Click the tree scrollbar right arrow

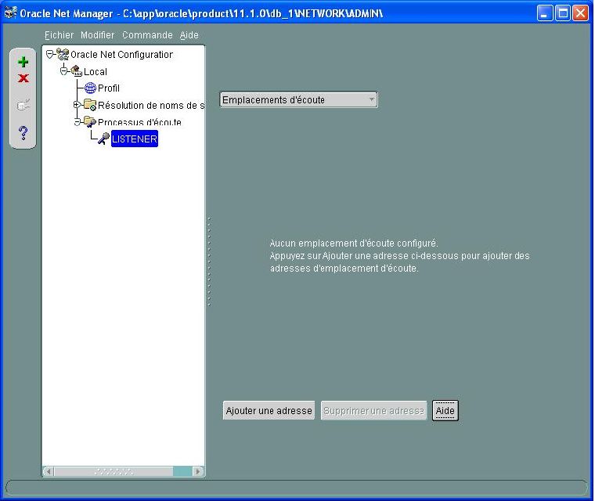197,471
